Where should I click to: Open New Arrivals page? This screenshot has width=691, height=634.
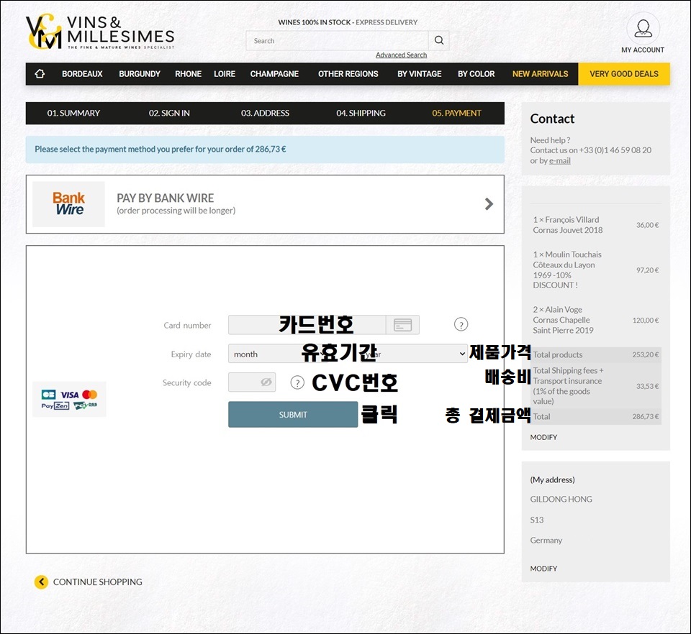pyautogui.click(x=541, y=74)
